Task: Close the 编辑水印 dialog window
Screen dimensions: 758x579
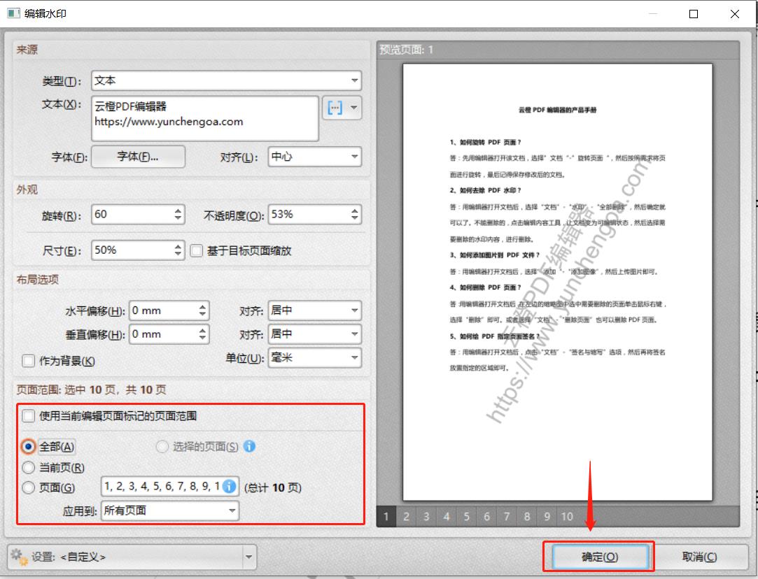Action: coord(734,13)
